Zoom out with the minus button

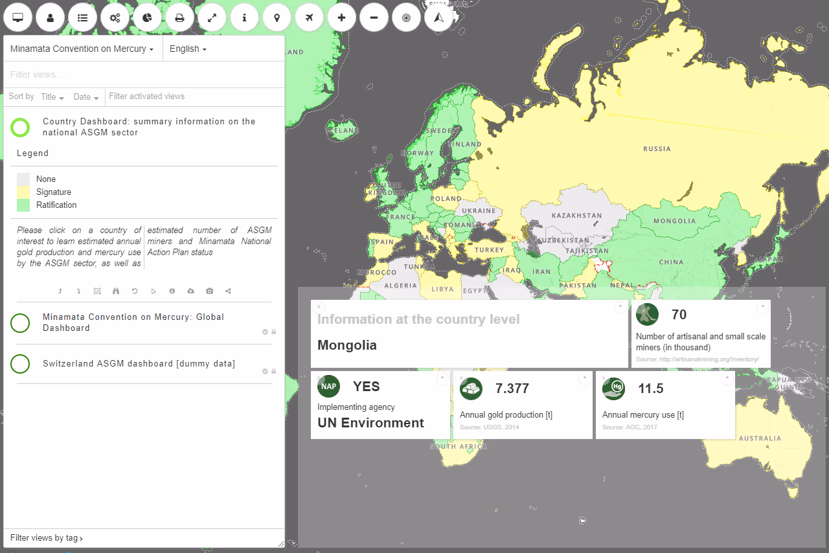pyautogui.click(x=374, y=17)
